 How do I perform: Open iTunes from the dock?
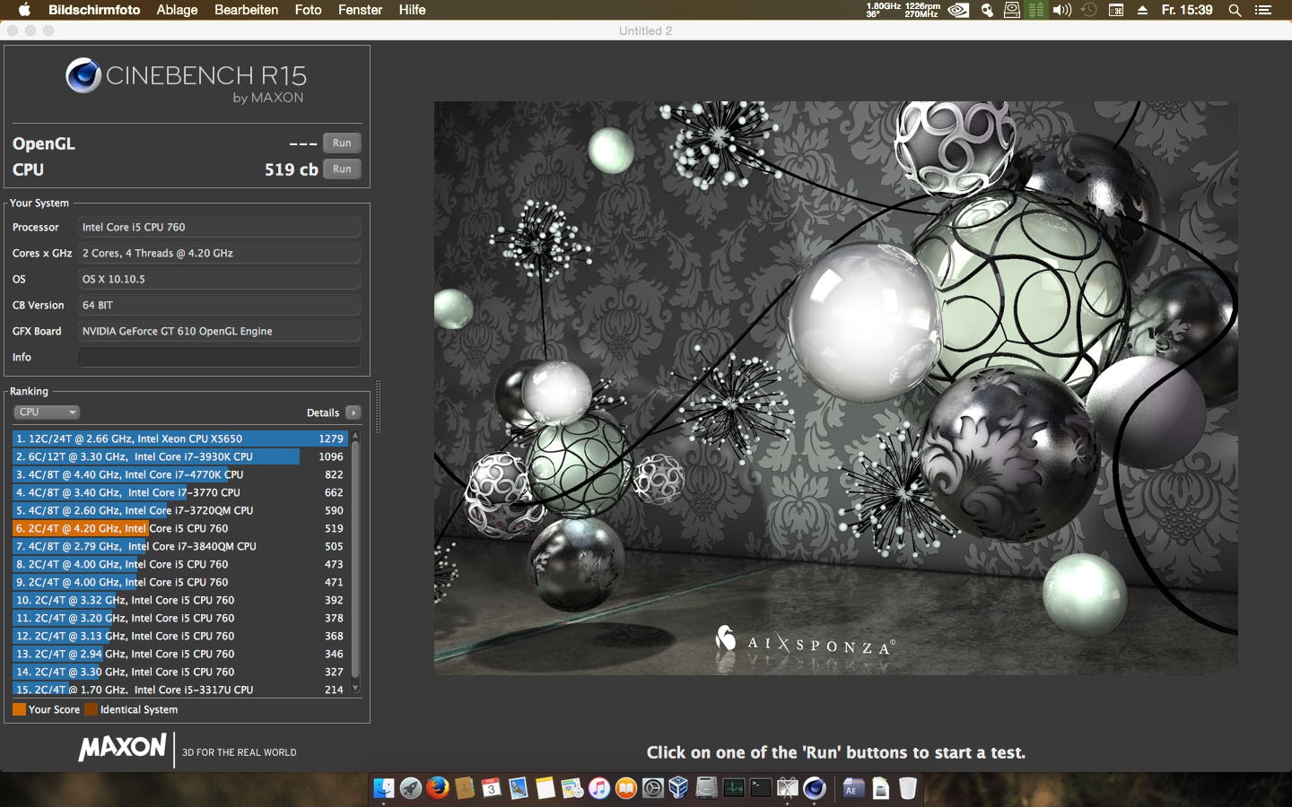click(599, 788)
